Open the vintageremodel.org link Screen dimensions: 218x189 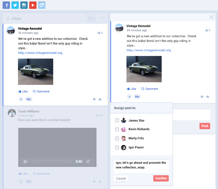click(x=40, y=53)
